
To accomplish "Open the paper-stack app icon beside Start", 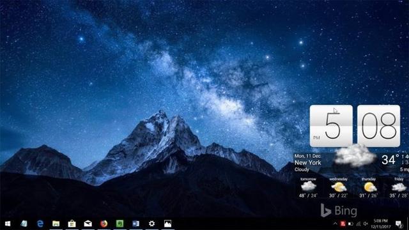I will tap(24, 224).
